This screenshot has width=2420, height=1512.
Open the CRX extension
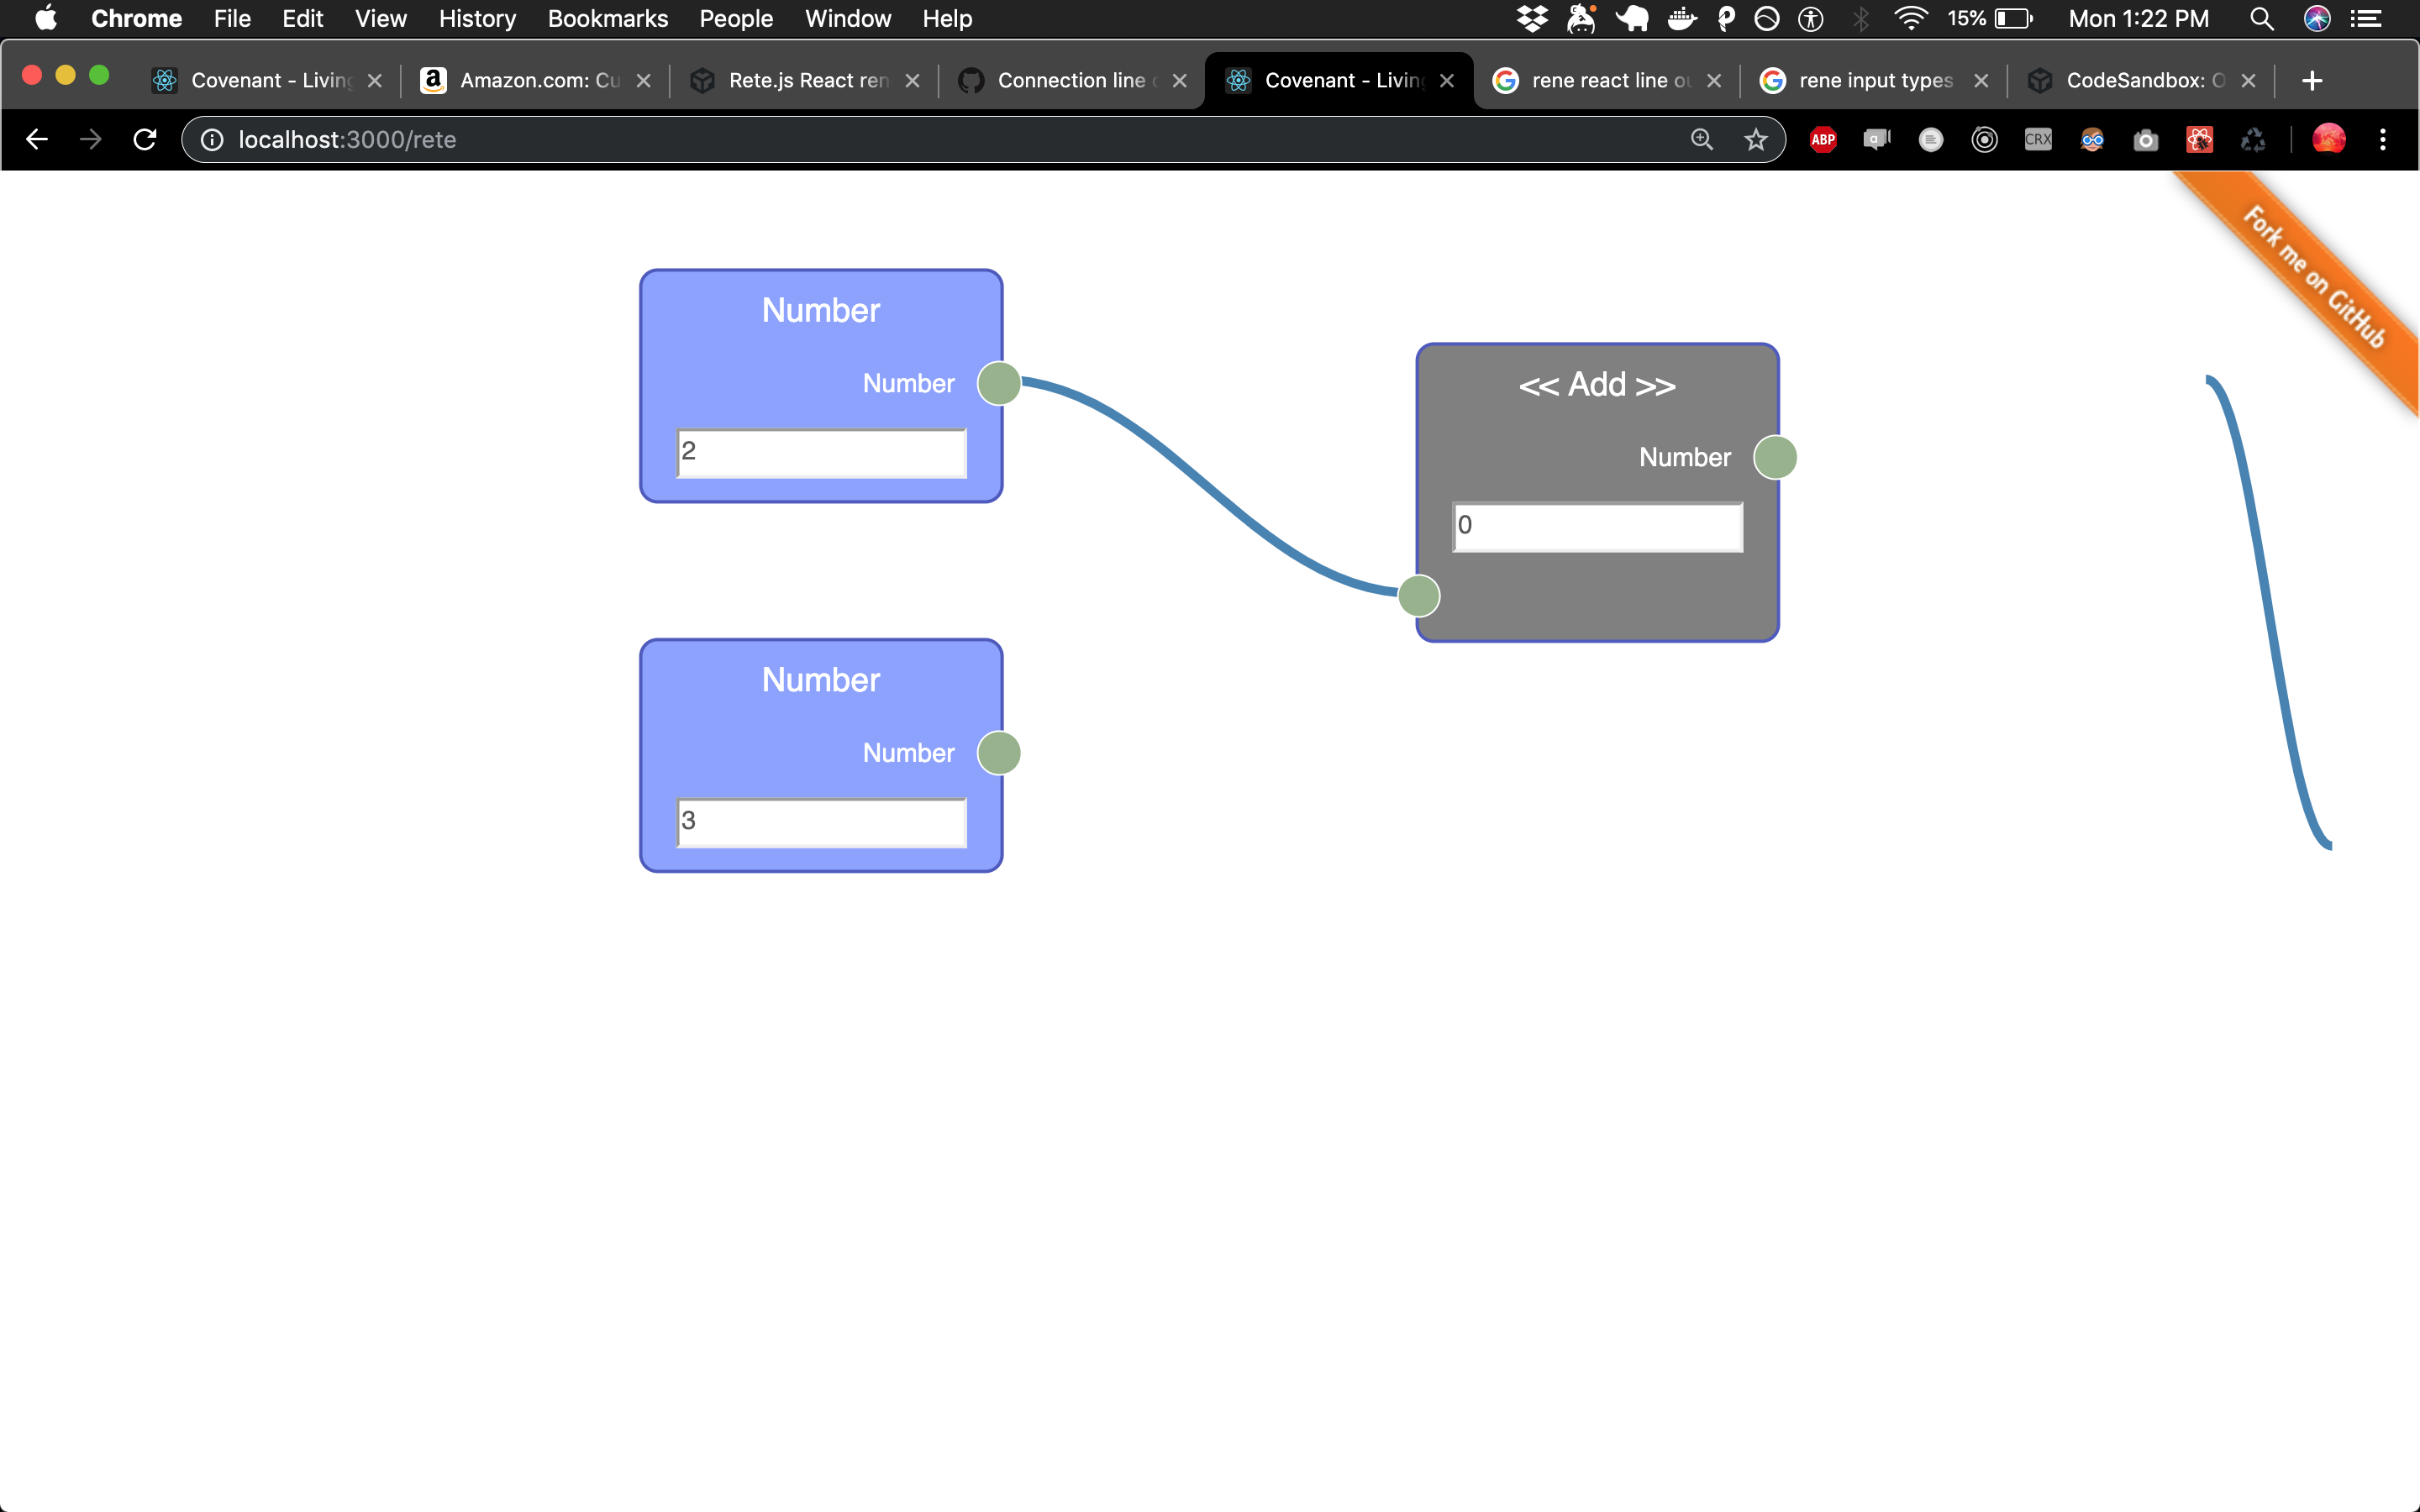pos(2038,140)
